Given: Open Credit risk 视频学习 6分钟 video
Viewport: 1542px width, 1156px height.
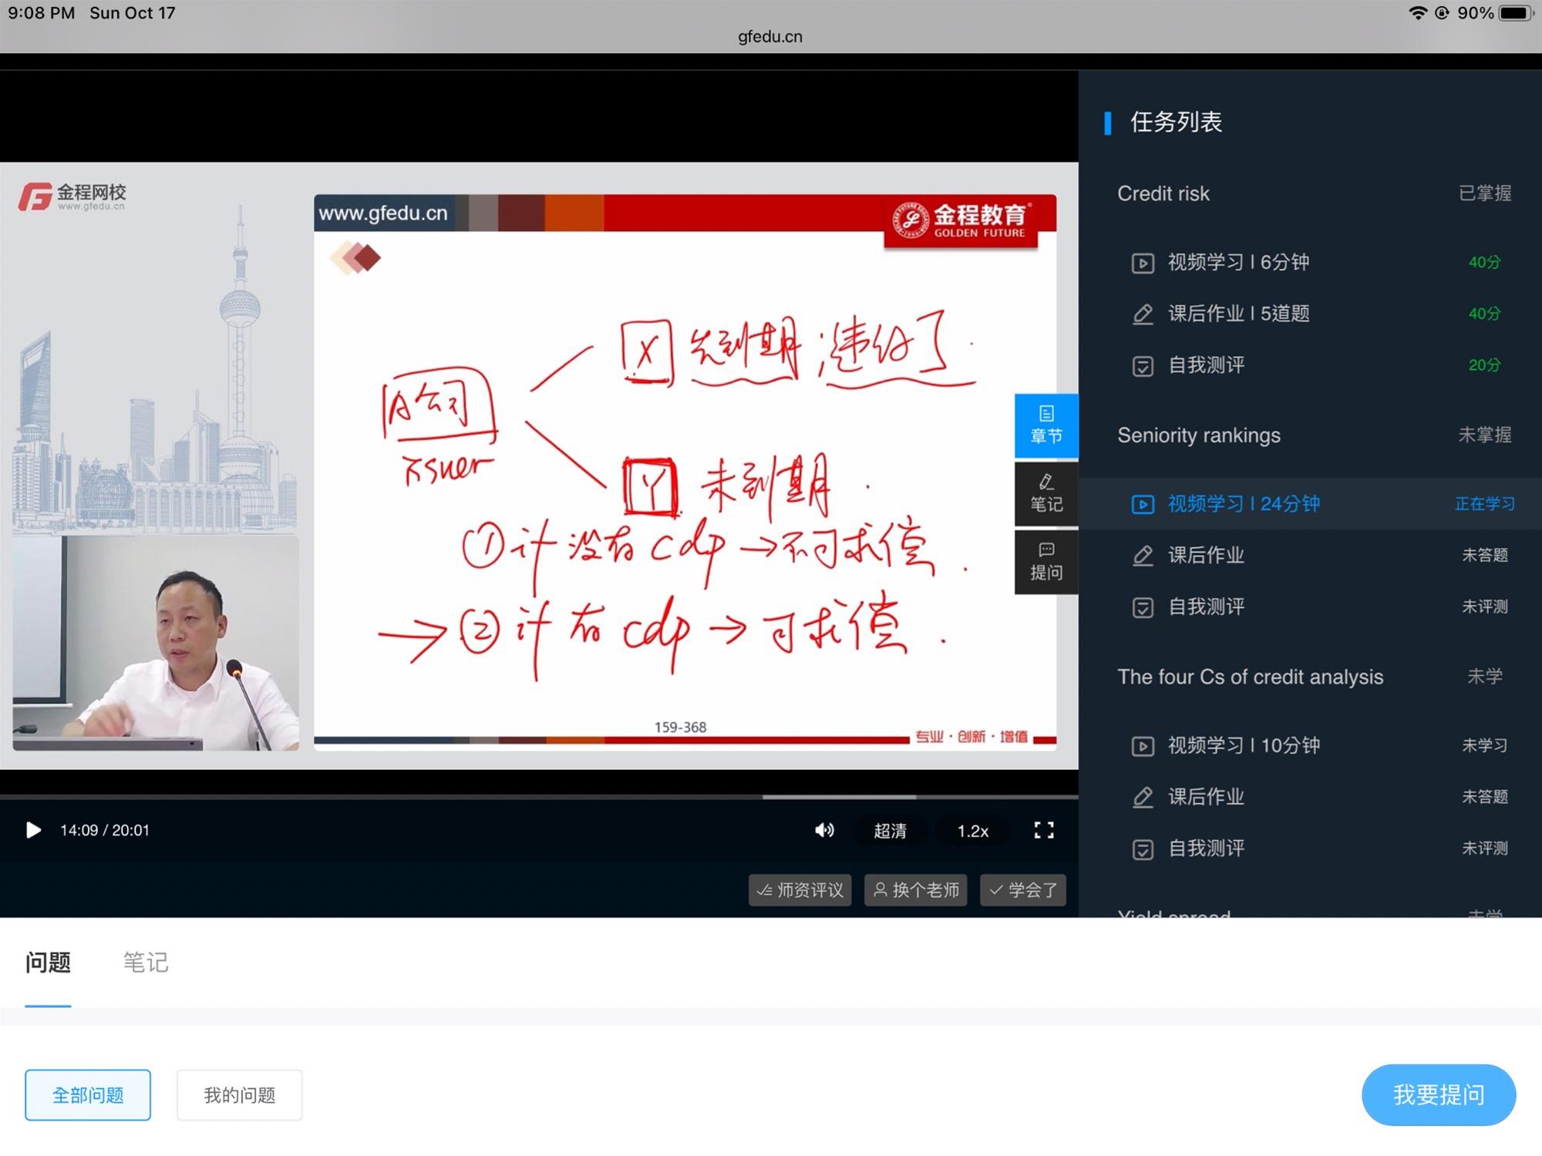Looking at the screenshot, I should [1237, 262].
